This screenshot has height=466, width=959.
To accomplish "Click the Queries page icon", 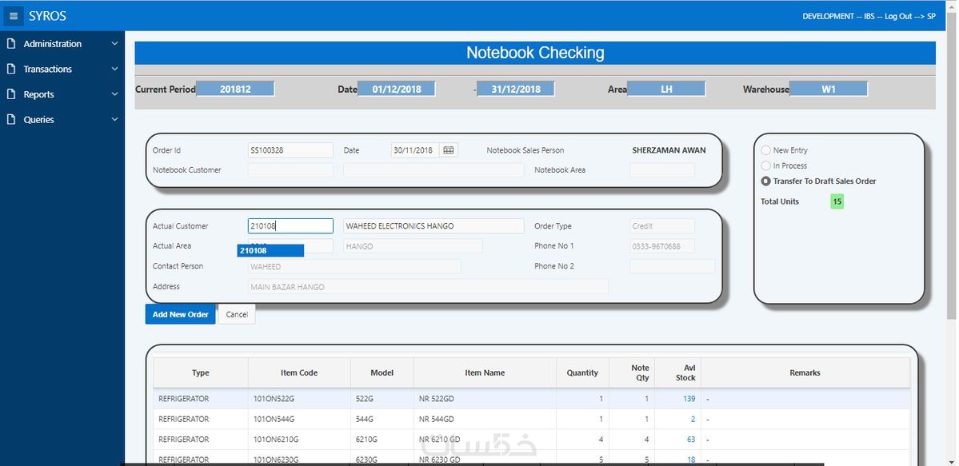I will click(11, 119).
